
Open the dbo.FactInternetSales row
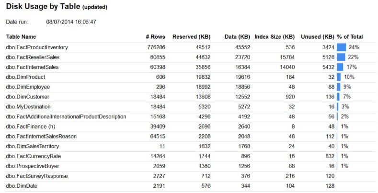[32, 67]
